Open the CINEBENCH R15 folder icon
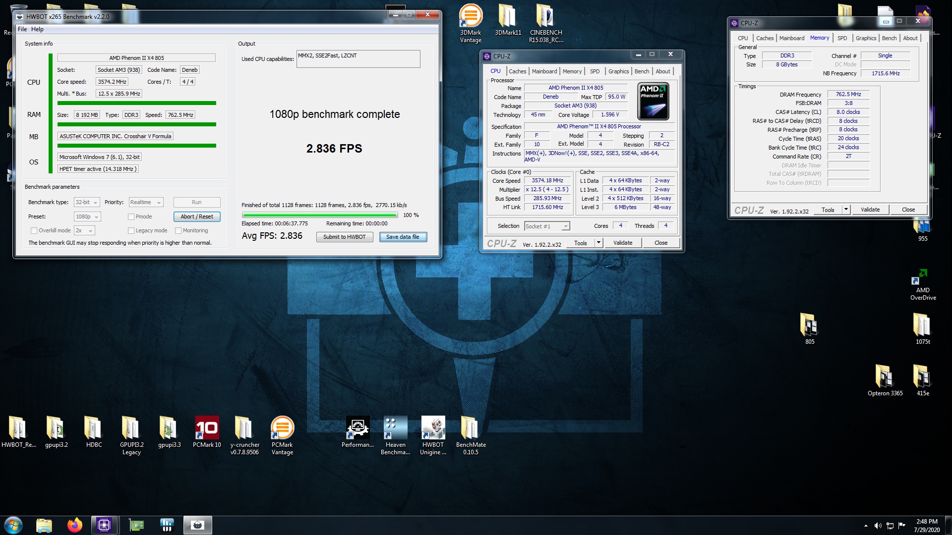952x535 pixels. pos(545,23)
